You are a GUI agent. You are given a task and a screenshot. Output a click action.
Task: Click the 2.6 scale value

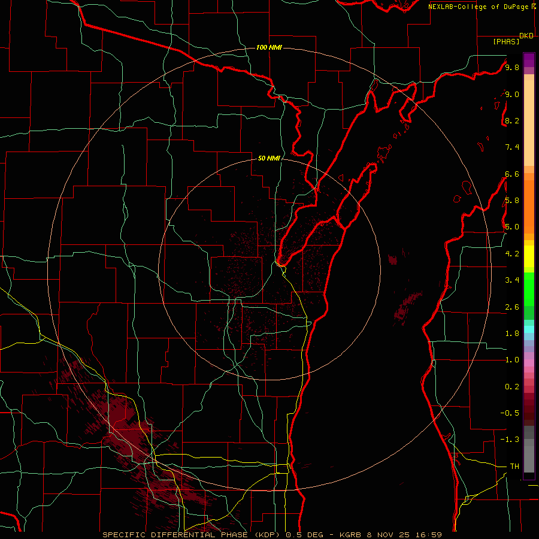[512, 307]
